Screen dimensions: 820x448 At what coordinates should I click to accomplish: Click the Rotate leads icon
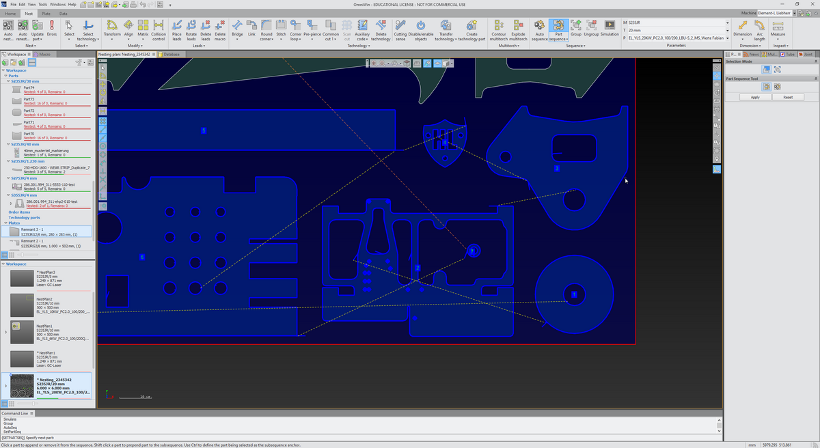click(x=191, y=25)
